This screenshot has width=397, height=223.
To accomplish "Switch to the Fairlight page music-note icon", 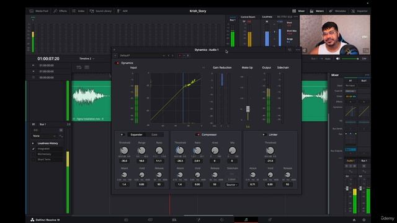I will pyautogui.click(x=246, y=220).
